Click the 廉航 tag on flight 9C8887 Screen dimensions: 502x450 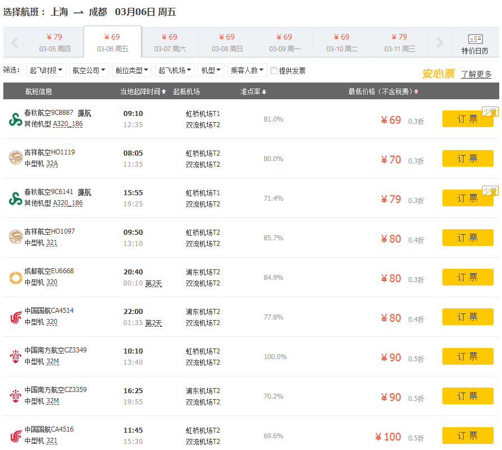(x=85, y=113)
